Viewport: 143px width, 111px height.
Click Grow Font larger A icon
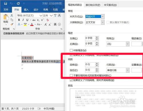click(x=46, y=25)
